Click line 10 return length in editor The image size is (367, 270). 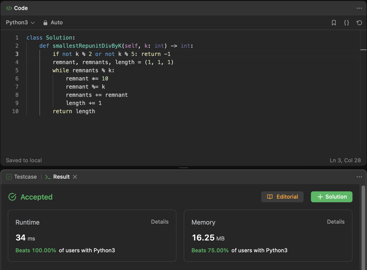74,111
